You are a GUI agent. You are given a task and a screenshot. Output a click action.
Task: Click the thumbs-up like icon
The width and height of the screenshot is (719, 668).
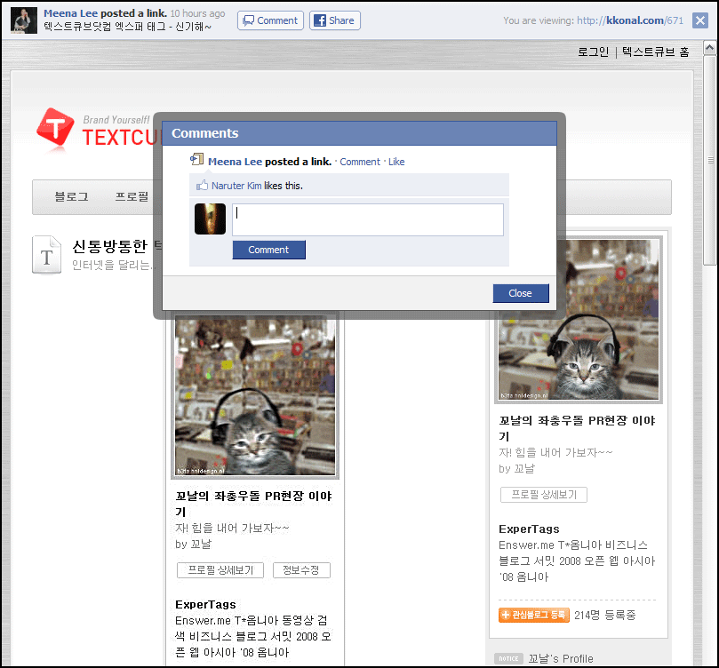coord(202,185)
